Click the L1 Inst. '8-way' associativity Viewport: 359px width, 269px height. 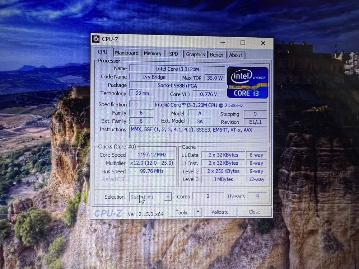(x=256, y=163)
